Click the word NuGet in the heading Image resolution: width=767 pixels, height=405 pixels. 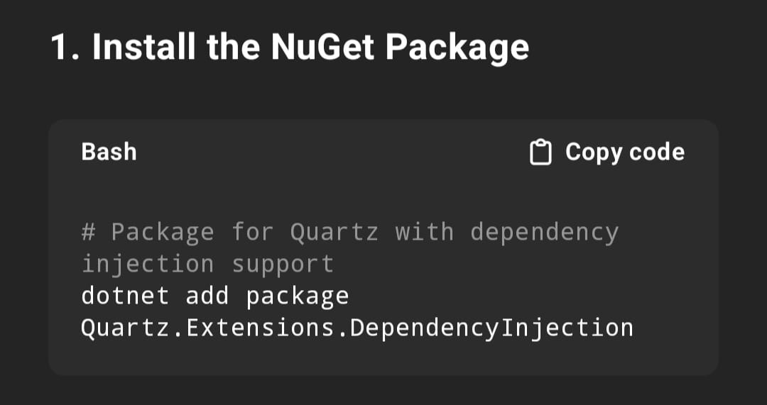(322, 46)
